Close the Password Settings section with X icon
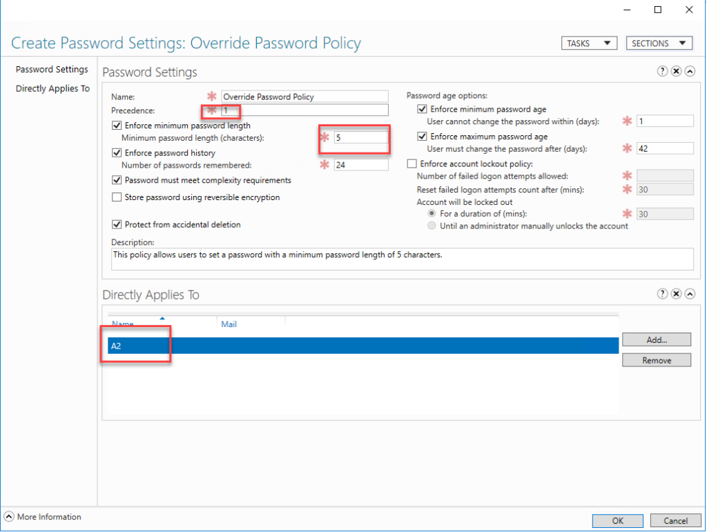Screen dimensions: 707x532 tap(676, 72)
